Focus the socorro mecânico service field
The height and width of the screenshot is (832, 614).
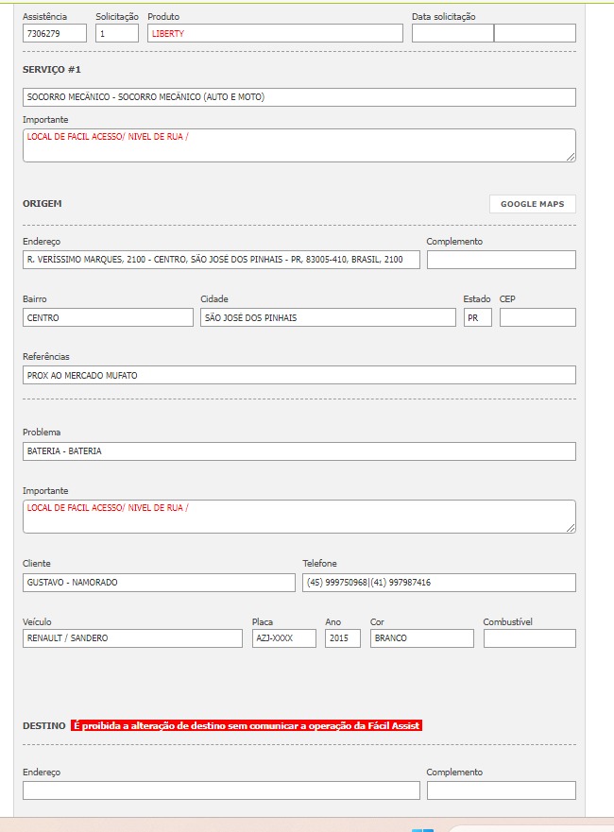click(298, 97)
